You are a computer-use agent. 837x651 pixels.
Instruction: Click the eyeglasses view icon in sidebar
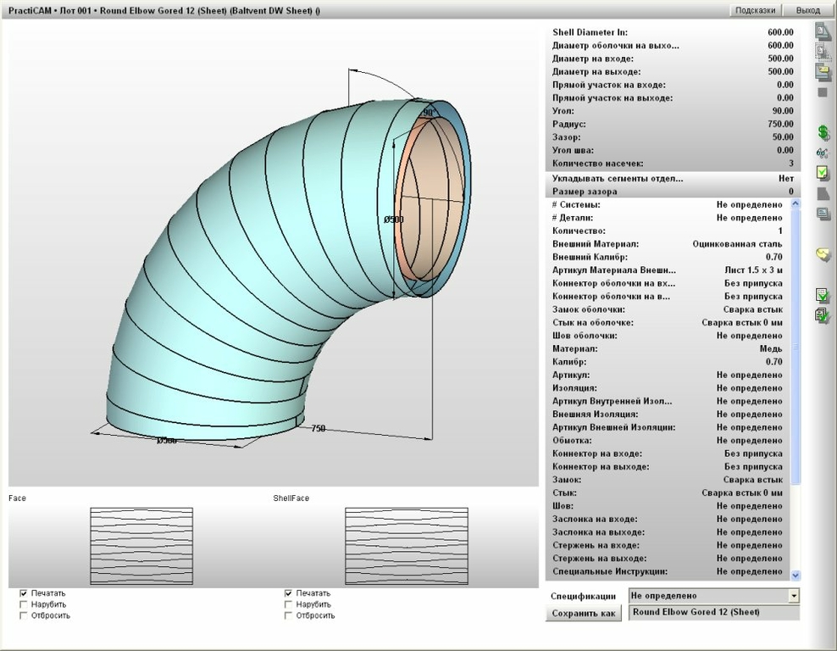pos(822,153)
